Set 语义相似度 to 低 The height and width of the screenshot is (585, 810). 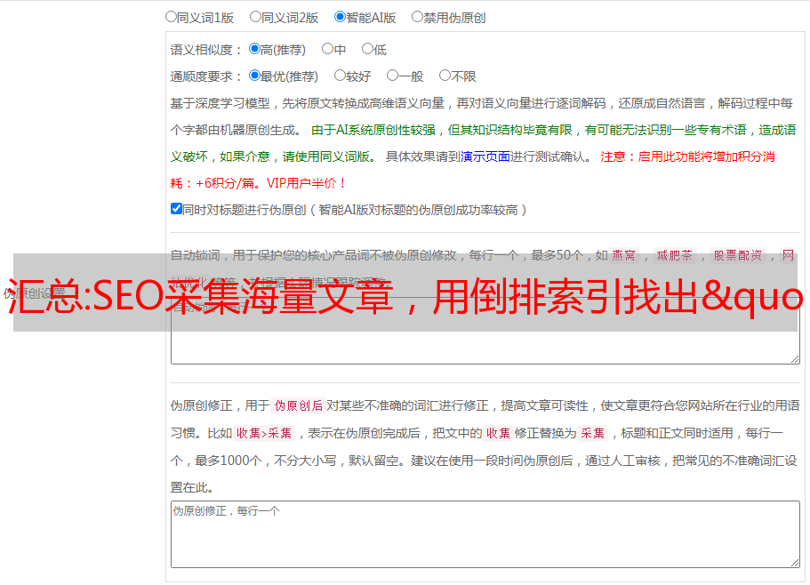pyautogui.click(x=367, y=49)
